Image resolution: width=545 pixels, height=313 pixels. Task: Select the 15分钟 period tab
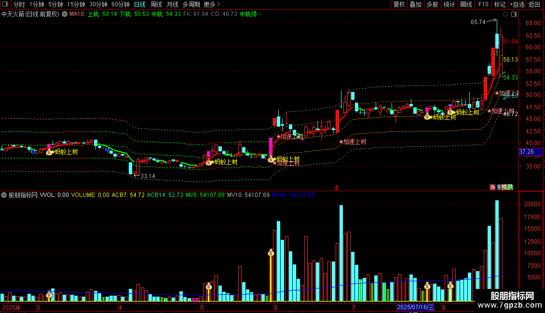(76, 4)
